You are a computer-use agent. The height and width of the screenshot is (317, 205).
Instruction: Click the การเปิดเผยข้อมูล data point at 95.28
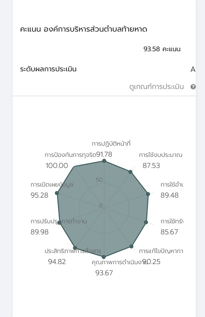point(57,193)
